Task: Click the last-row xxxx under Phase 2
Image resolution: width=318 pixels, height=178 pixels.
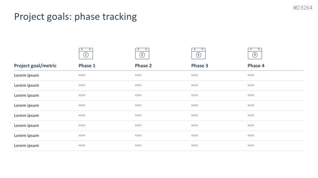Action: point(138,146)
